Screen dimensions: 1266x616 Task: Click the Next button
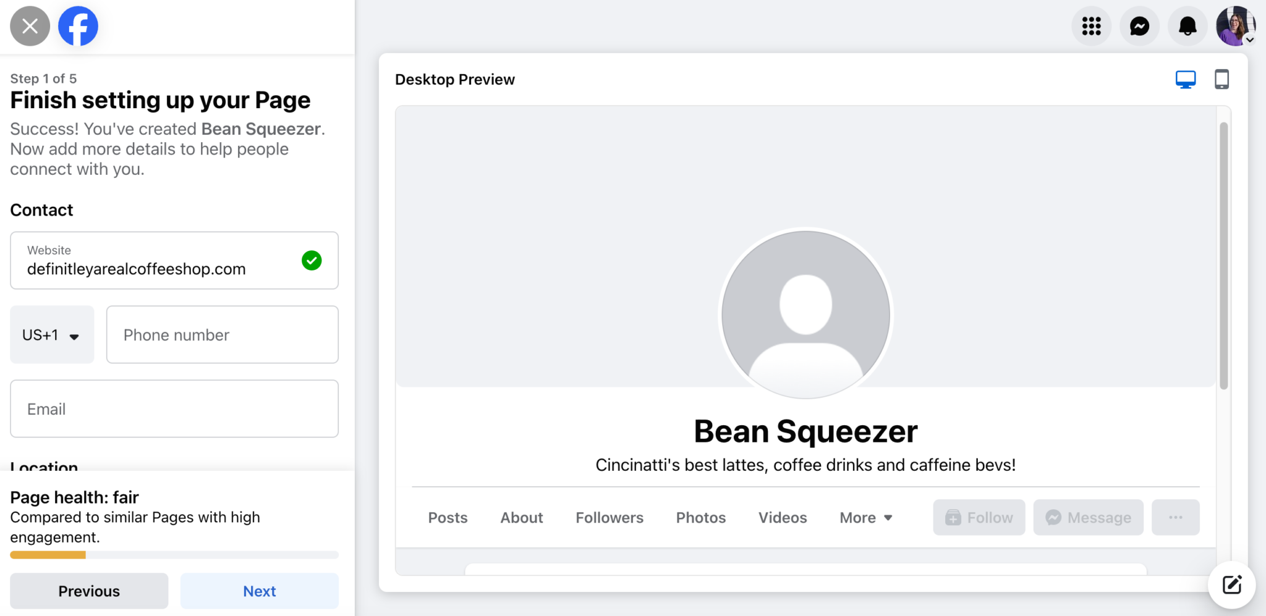(x=259, y=591)
